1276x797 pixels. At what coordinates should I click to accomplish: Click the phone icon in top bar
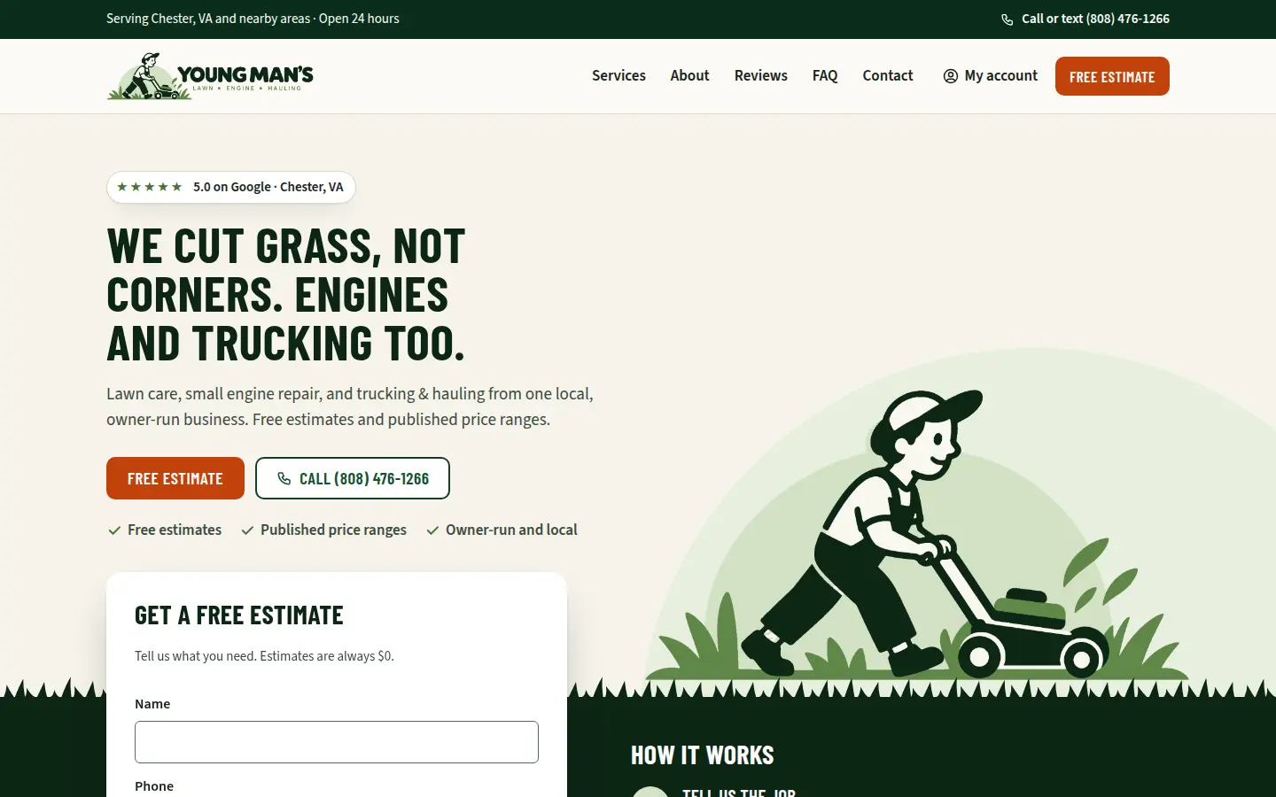click(1008, 19)
